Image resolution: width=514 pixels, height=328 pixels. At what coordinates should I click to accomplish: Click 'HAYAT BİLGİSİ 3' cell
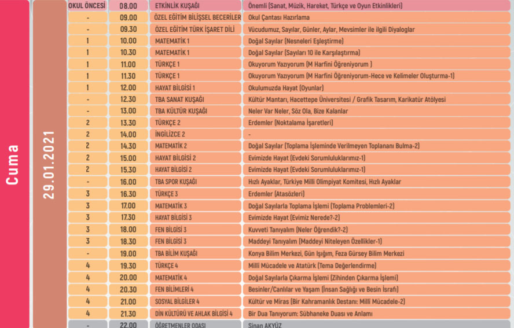tap(196, 218)
